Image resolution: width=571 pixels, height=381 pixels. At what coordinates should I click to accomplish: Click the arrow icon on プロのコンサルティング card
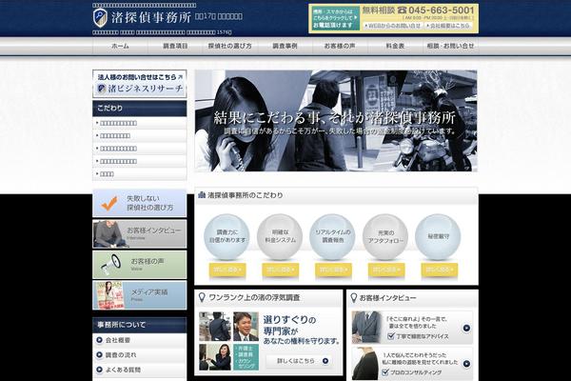(x=466, y=364)
